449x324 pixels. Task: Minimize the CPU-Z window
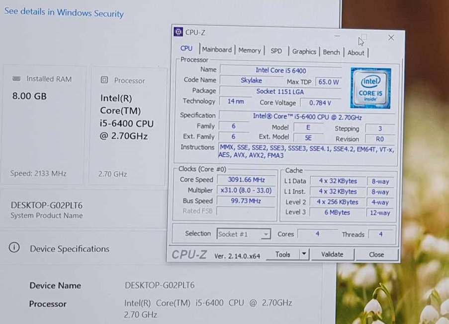pos(337,36)
